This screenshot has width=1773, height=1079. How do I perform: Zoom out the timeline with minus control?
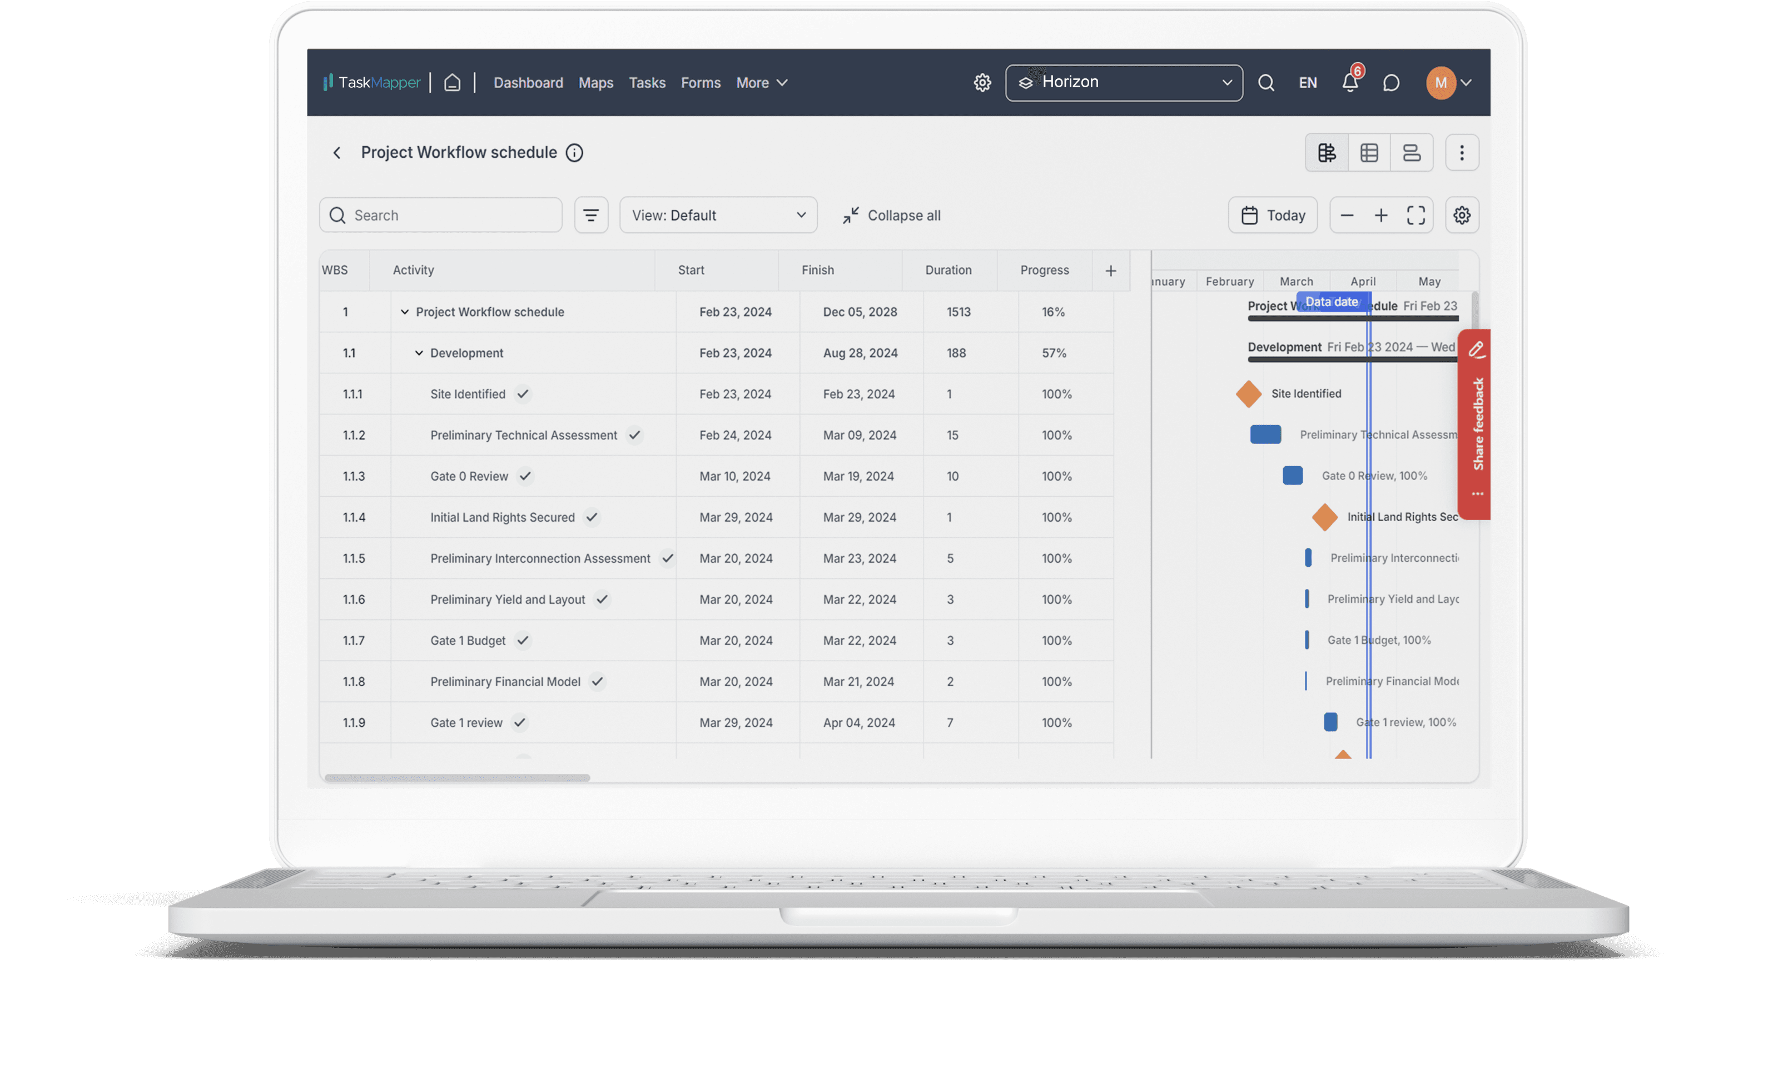[1347, 214]
